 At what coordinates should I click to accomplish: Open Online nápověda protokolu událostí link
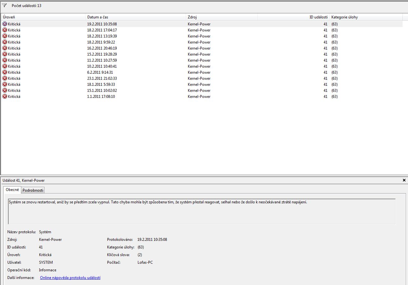[x=70, y=278]
